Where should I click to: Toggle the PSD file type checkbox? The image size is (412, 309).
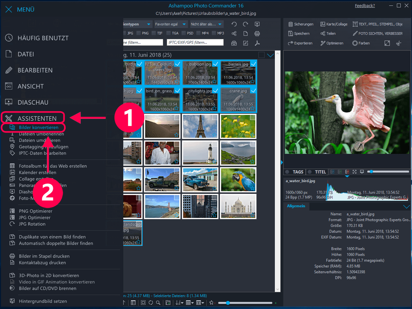coord(184,33)
